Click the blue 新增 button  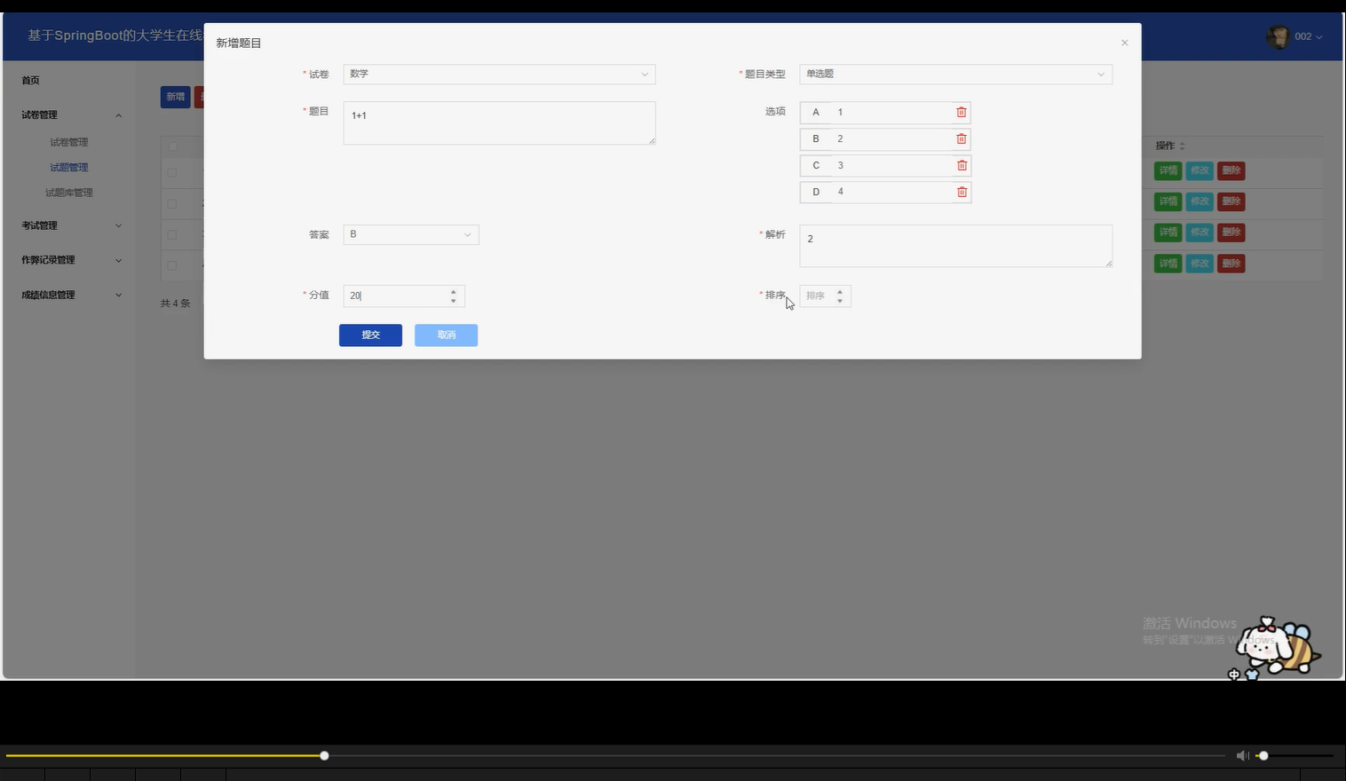[x=176, y=97]
